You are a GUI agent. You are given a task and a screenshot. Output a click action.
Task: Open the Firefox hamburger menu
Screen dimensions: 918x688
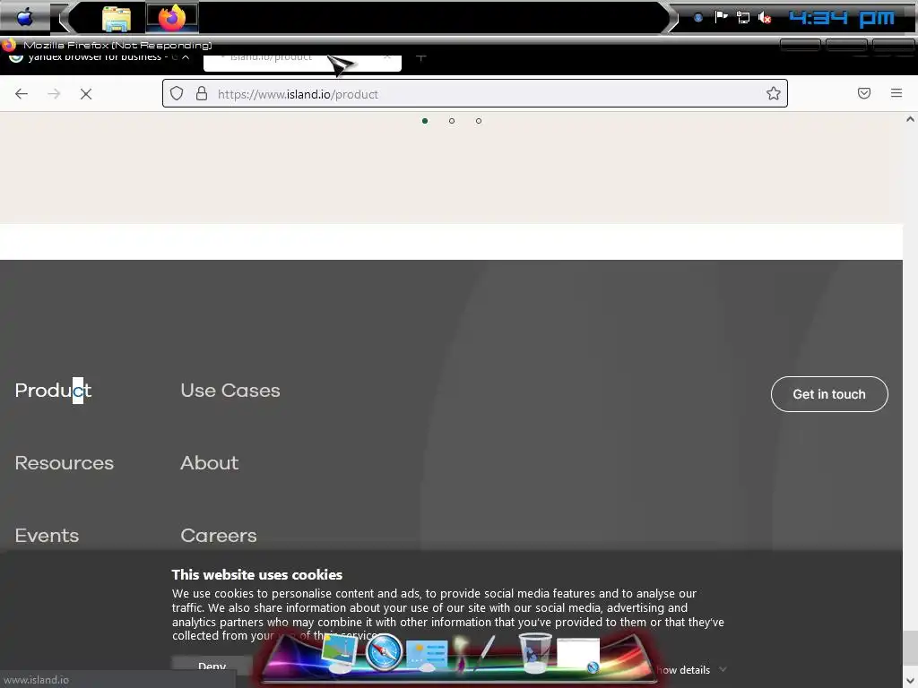pos(896,93)
